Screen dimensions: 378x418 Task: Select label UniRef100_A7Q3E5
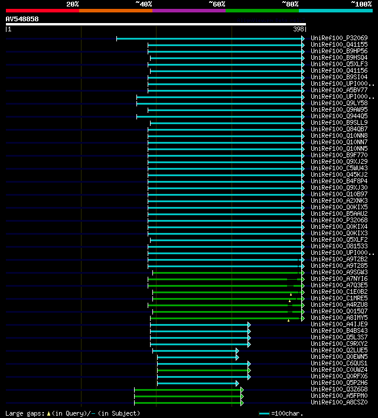[x=339, y=285]
